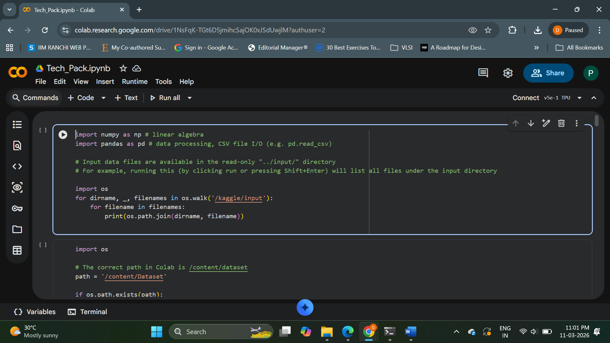Open the Gemini sparkle assistant button
Image resolution: width=610 pixels, height=343 pixels.
[x=305, y=307]
